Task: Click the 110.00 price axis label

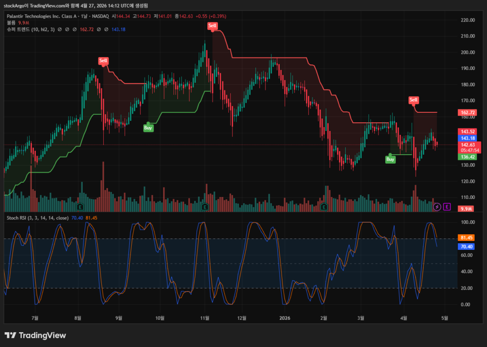Action: tap(468, 198)
